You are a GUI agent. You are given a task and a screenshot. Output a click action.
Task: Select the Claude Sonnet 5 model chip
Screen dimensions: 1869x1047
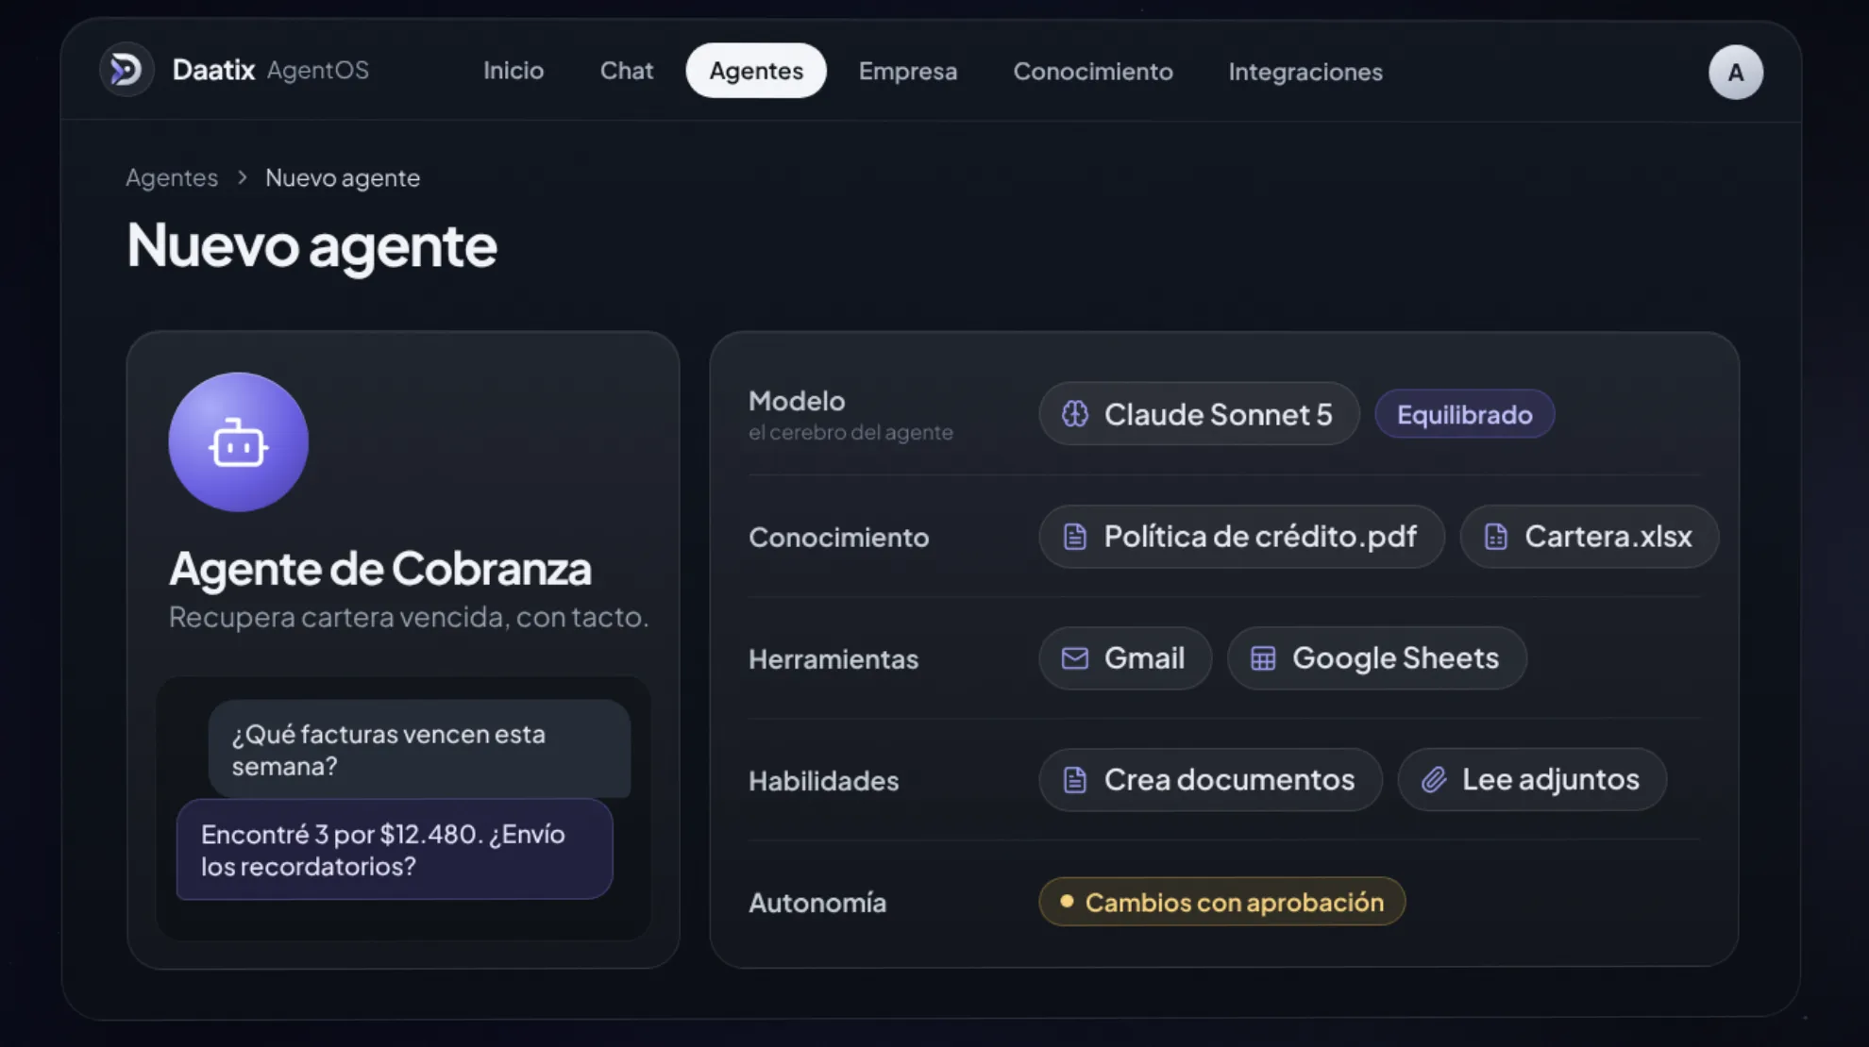(1199, 414)
